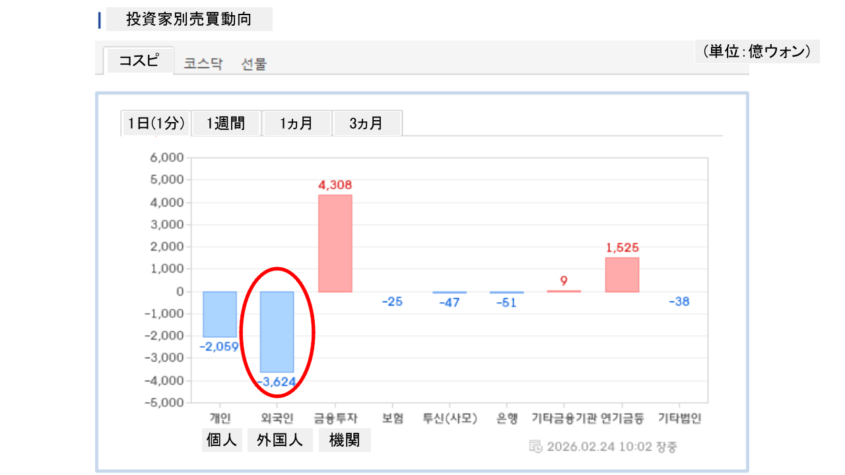Image resolution: width=845 pixels, height=475 pixels.
Task: Click the 투신(사모) axis label
Action: pos(450,418)
